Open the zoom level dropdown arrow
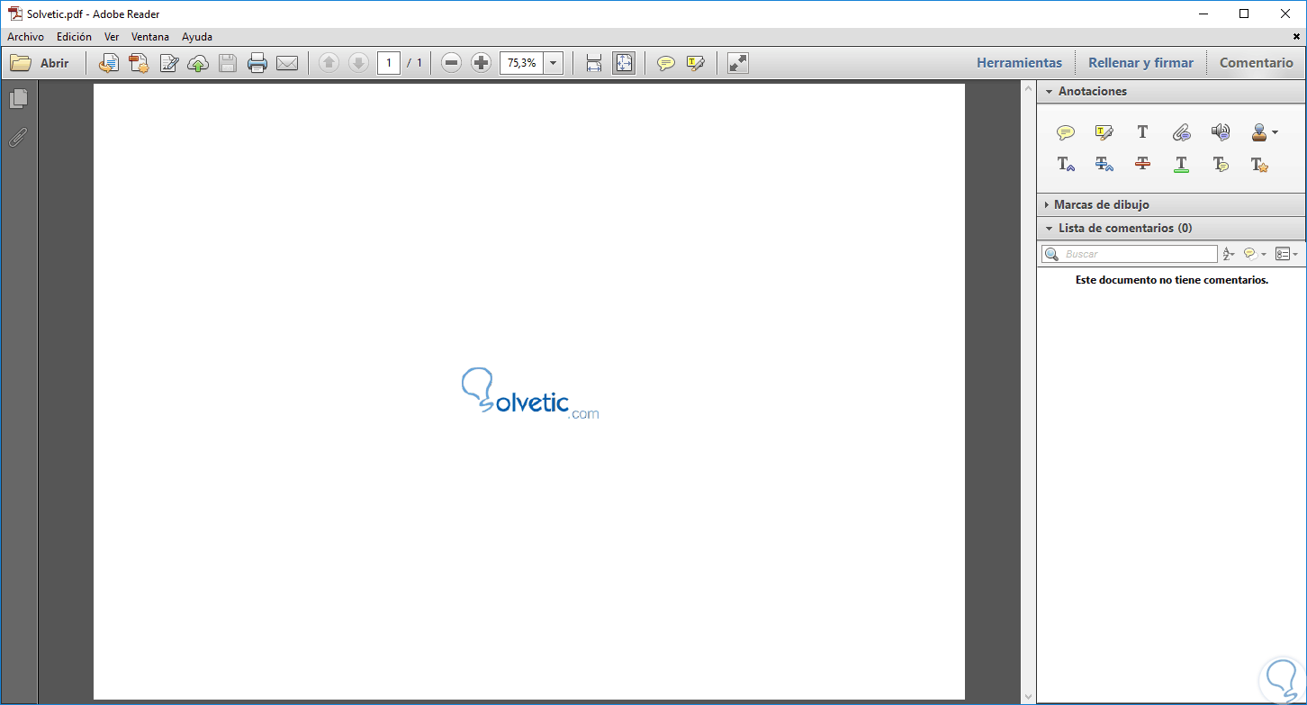 [554, 63]
